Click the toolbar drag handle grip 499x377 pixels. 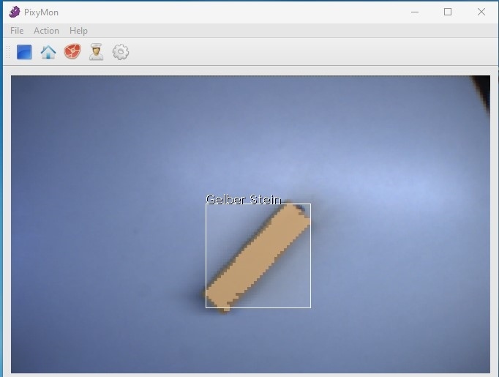(x=8, y=52)
